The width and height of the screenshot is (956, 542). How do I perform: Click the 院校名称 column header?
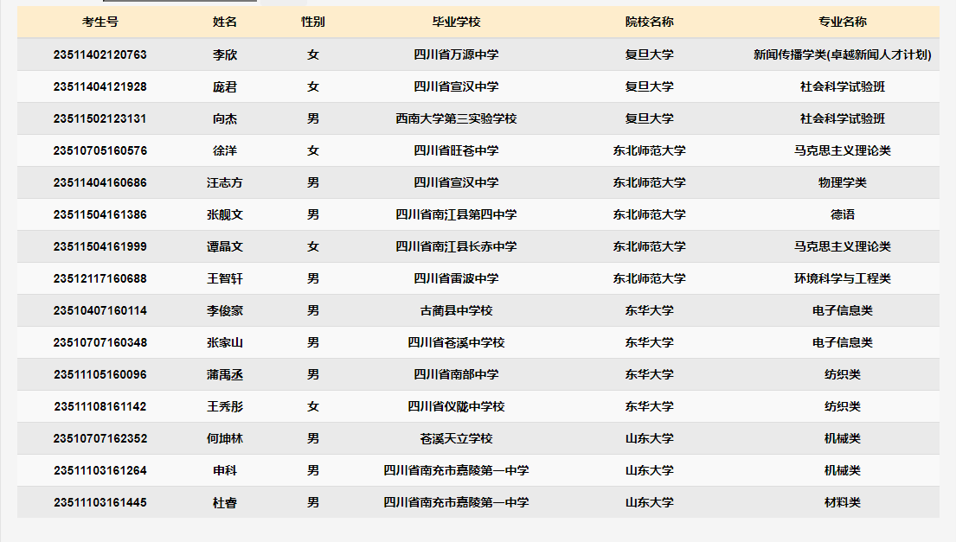[650, 22]
